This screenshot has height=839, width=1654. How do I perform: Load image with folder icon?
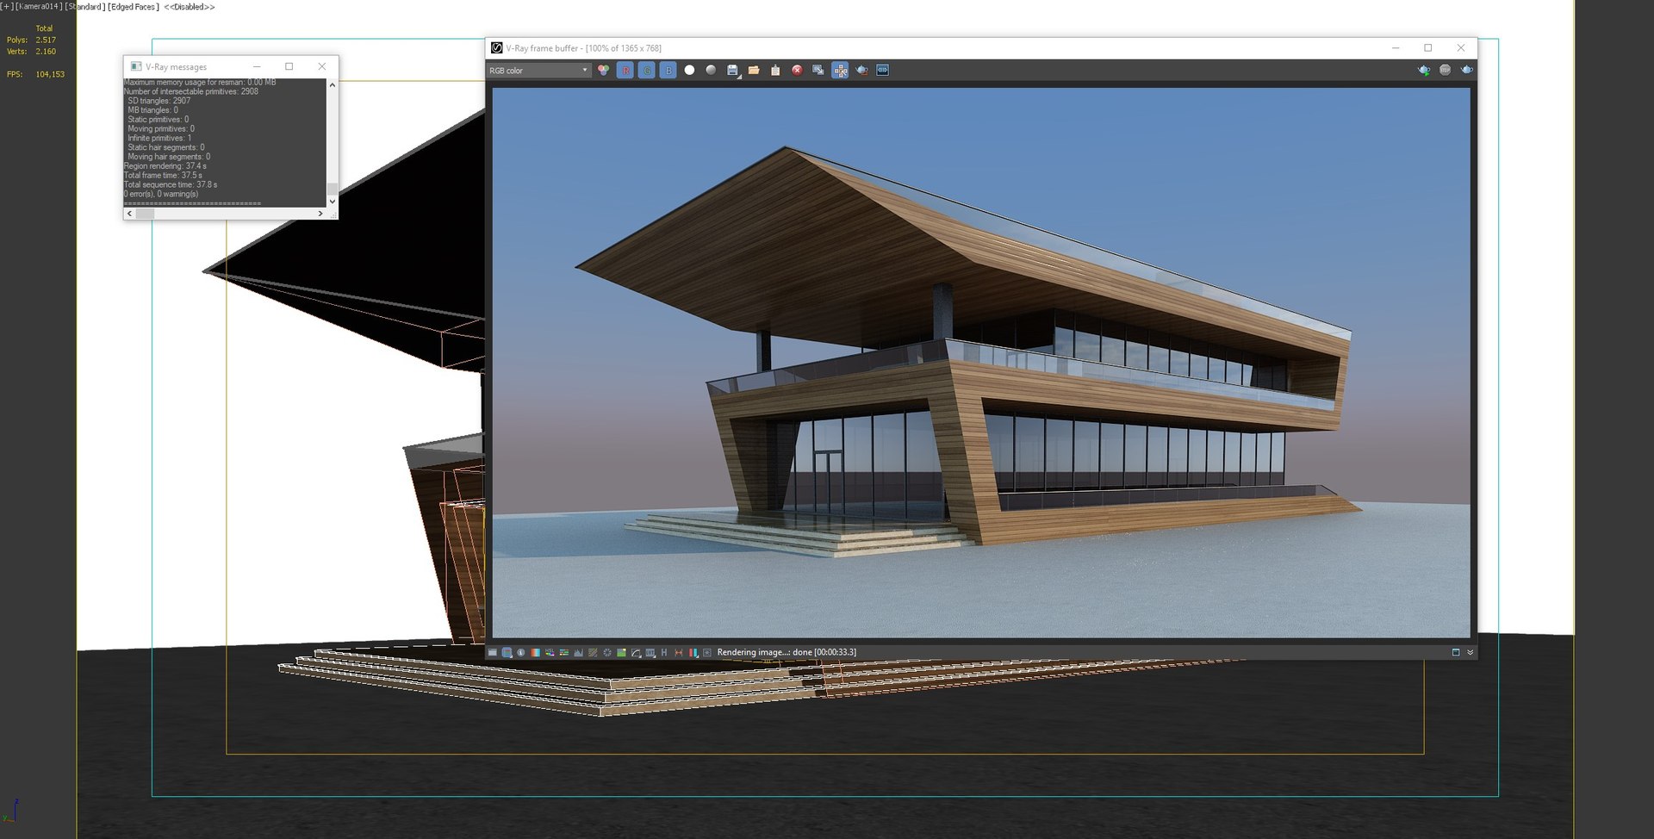pos(754,71)
